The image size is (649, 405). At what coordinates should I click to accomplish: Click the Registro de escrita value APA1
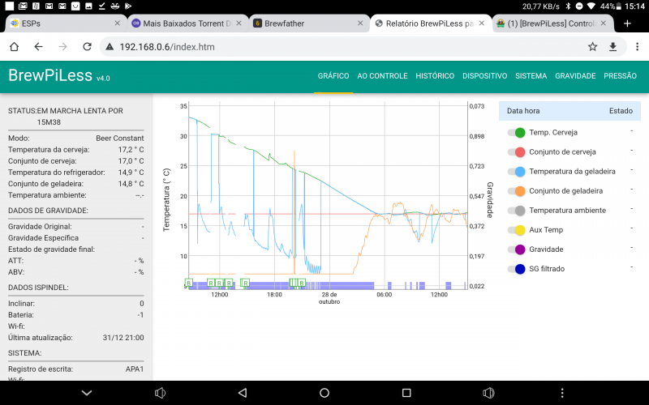pyautogui.click(x=135, y=369)
